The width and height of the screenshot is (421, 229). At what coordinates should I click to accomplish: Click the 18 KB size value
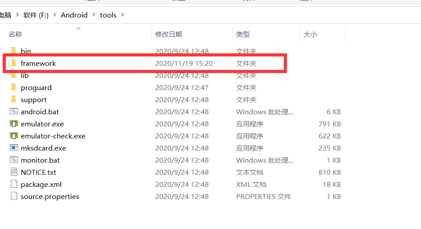(x=331, y=184)
